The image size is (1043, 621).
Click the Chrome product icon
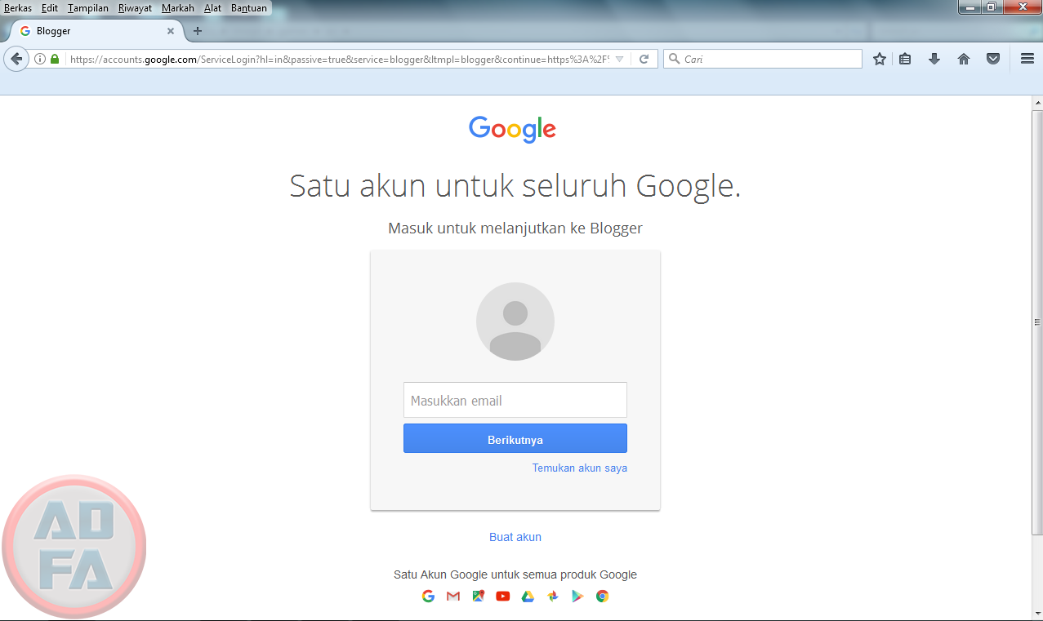[x=602, y=596]
